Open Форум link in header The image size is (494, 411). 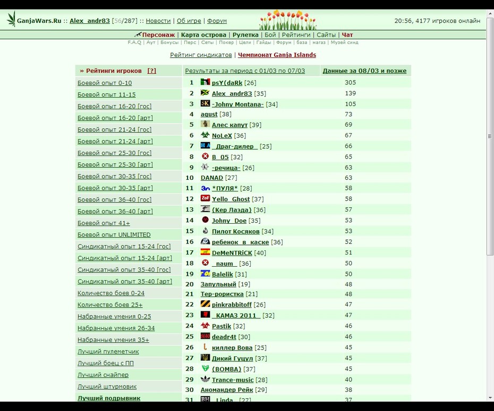(217, 21)
